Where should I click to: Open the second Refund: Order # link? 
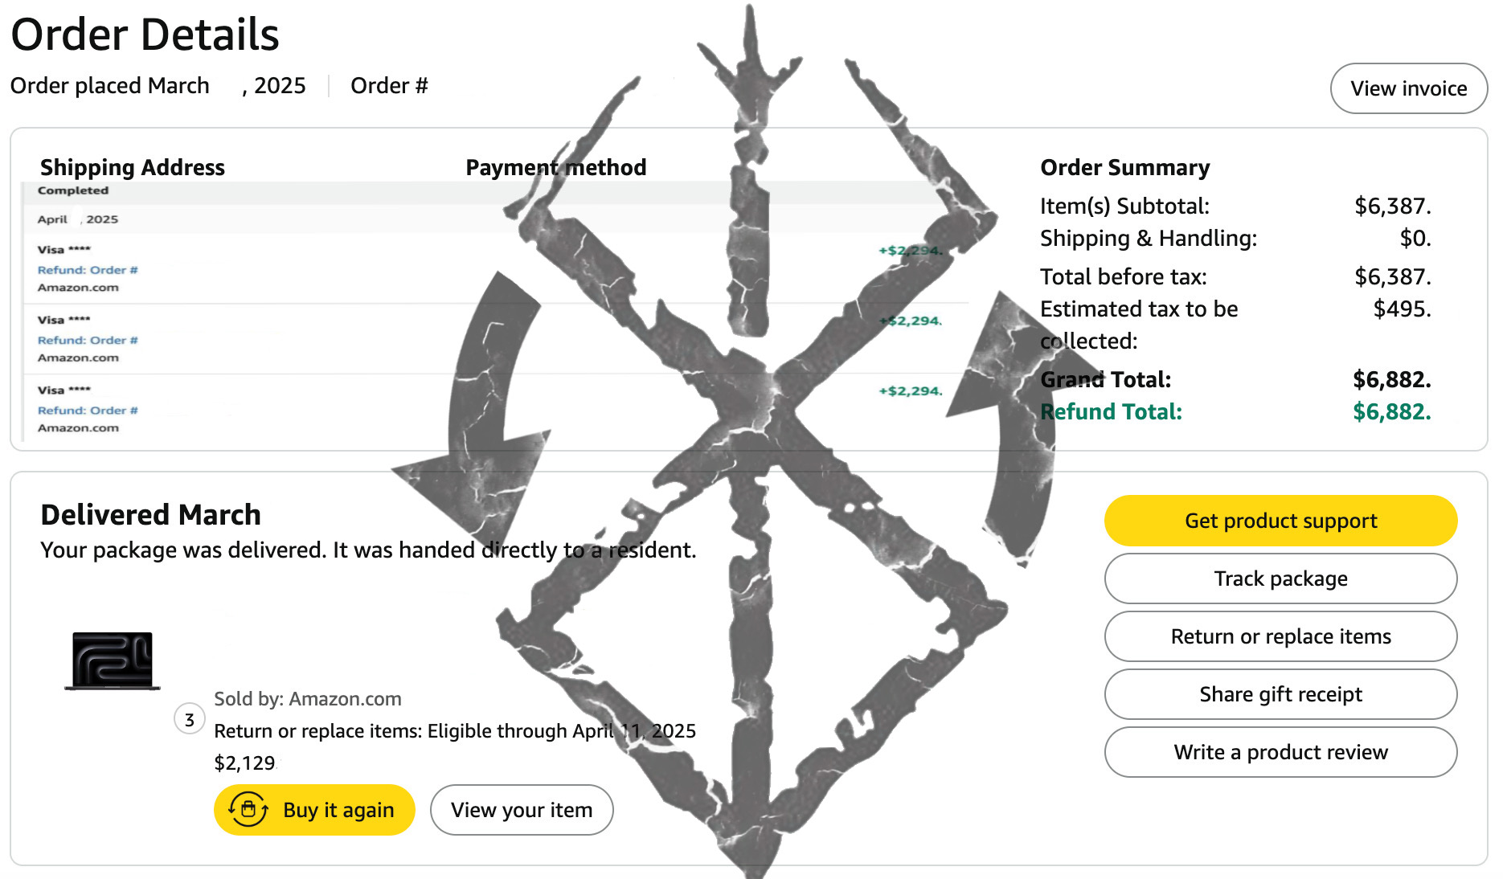point(88,340)
